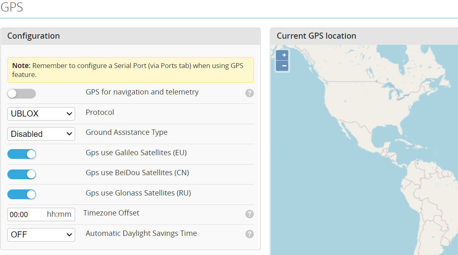Viewport: 458px width, 255px height.
Task: Zoom out on the GPS location map
Action: (282, 65)
